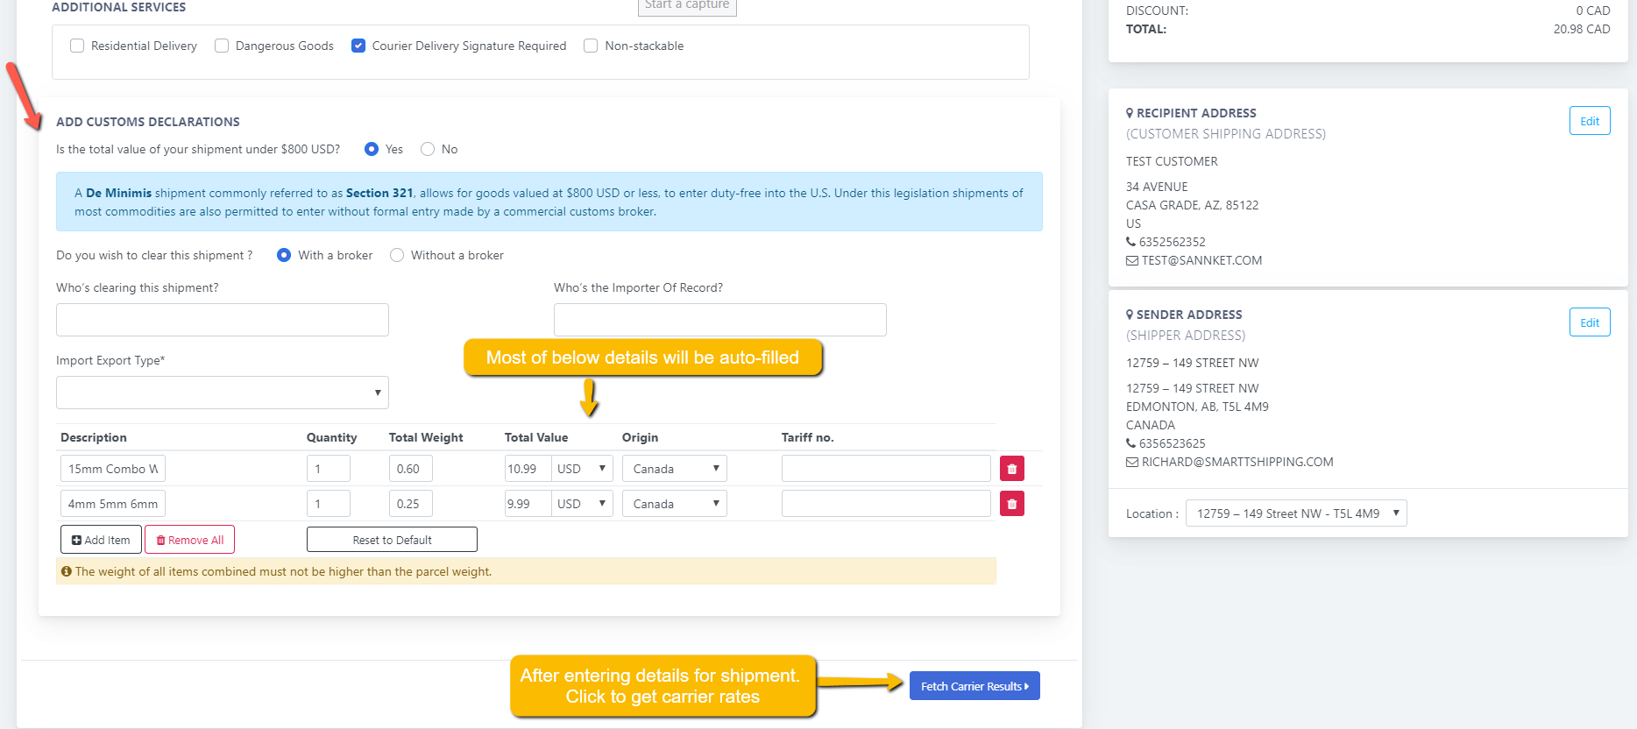Viewport: 1637px width, 729px height.
Task: Focus Tariff no. field for first item
Action: point(885,469)
